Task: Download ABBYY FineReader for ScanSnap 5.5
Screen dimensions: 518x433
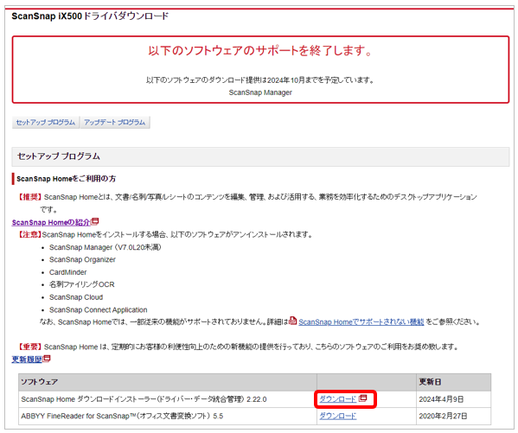Action: click(x=337, y=416)
